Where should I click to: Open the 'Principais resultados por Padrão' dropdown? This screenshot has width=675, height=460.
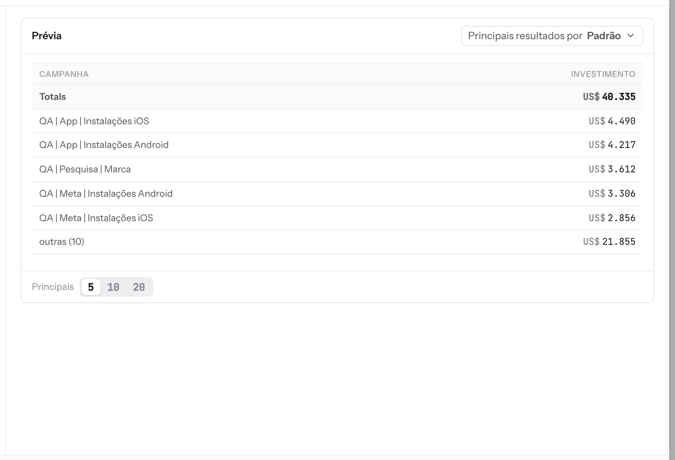(x=552, y=36)
